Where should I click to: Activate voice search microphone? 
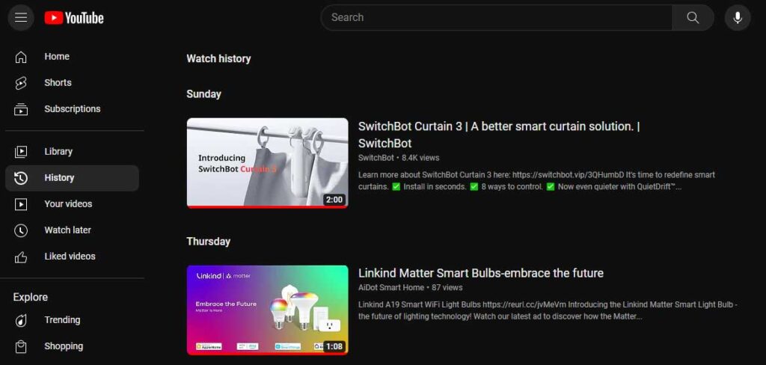[737, 18]
